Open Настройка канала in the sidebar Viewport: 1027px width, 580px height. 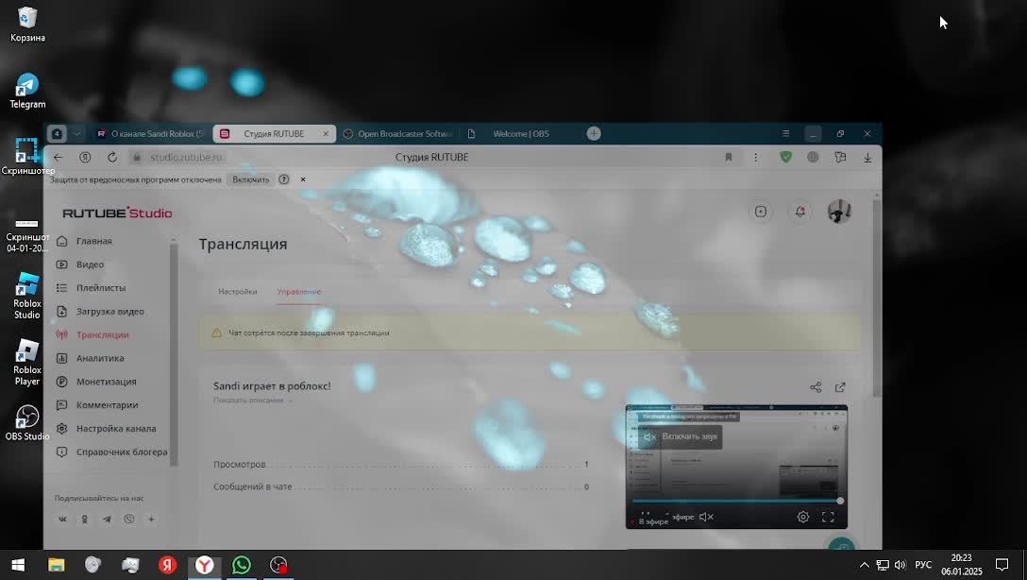(116, 429)
